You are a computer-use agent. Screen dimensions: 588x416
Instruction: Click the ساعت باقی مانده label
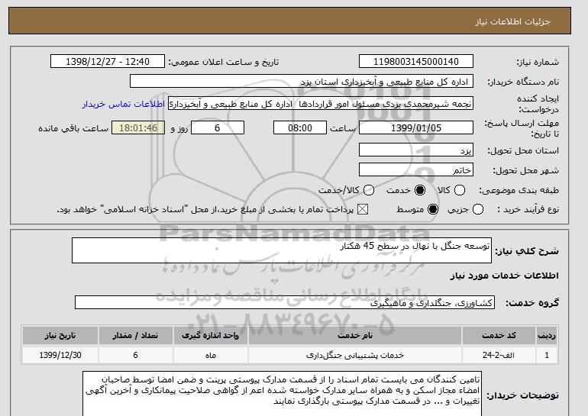coord(73,128)
